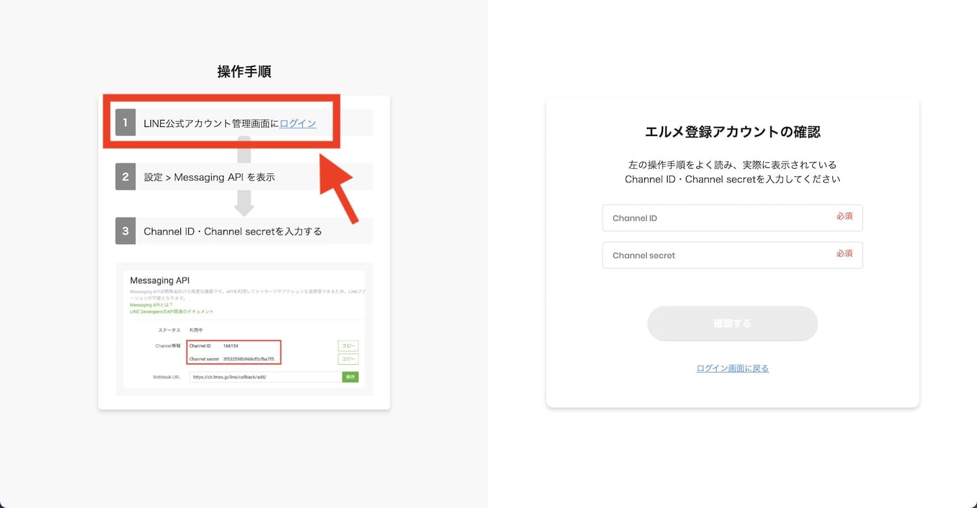
Task: Click the gray arrow between steps 1 and 2
Action: click(x=244, y=149)
